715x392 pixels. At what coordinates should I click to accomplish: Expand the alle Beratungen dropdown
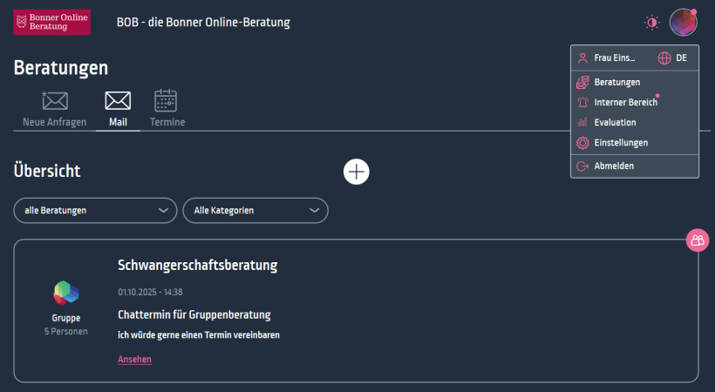(x=95, y=210)
